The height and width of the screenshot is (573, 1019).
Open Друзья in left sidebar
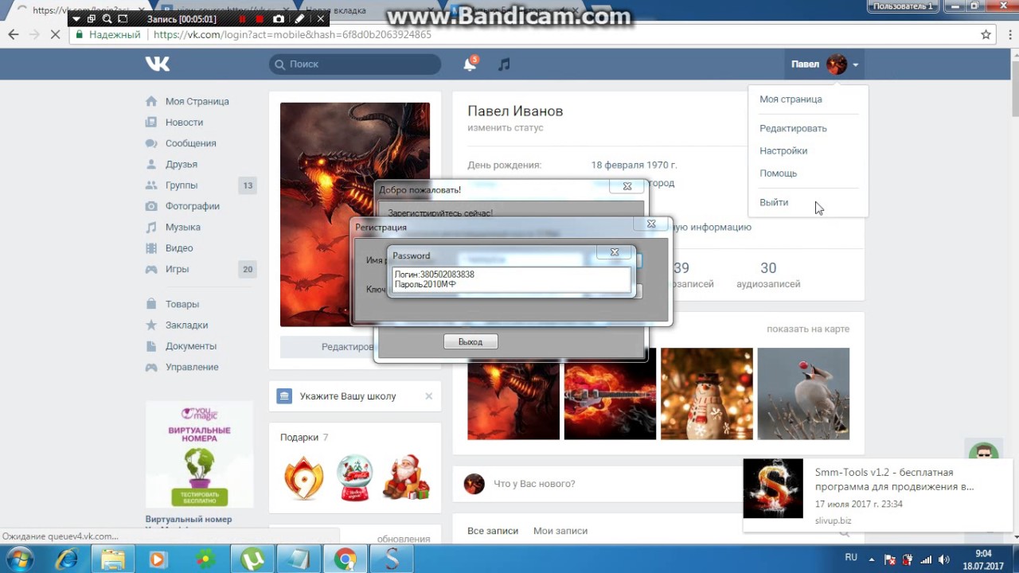[x=181, y=164]
